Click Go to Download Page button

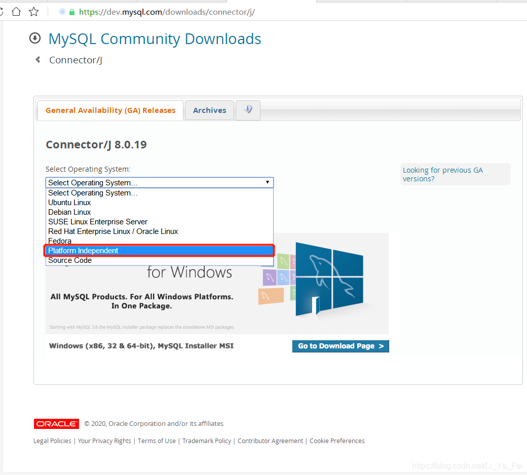(x=341, y=346)
